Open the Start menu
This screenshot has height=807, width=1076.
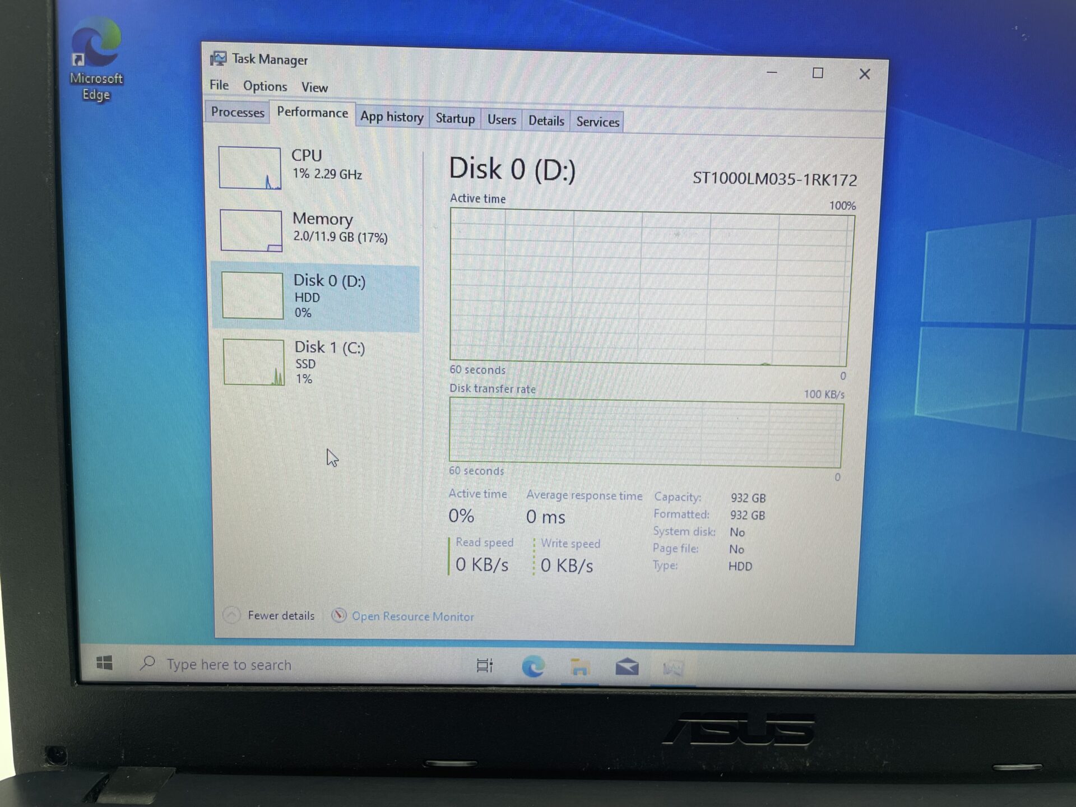click(104, 664)
